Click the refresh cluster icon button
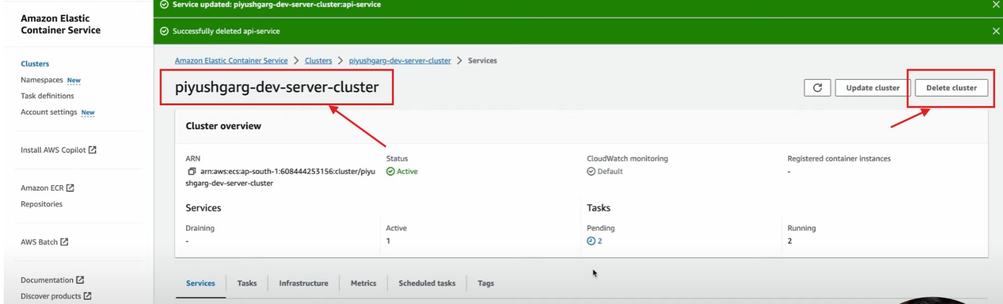This screenshot has height=304, width=1003. click(817, 88)
